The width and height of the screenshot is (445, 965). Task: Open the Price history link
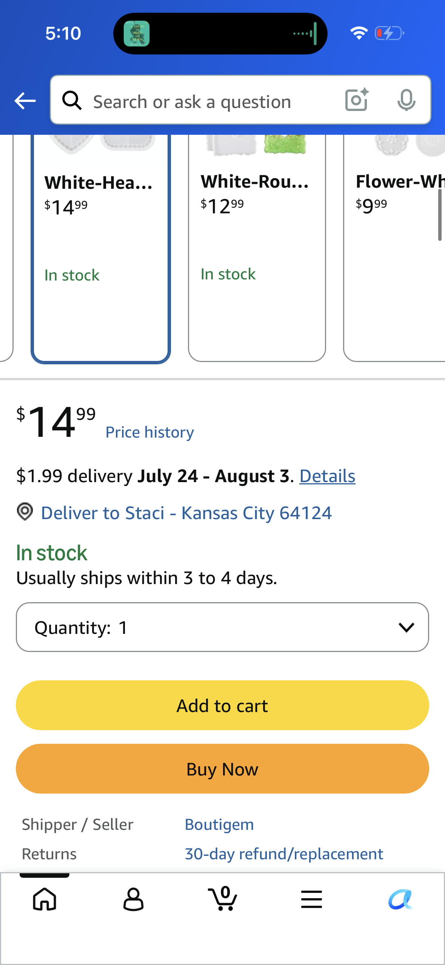click(x=150, y=432)
